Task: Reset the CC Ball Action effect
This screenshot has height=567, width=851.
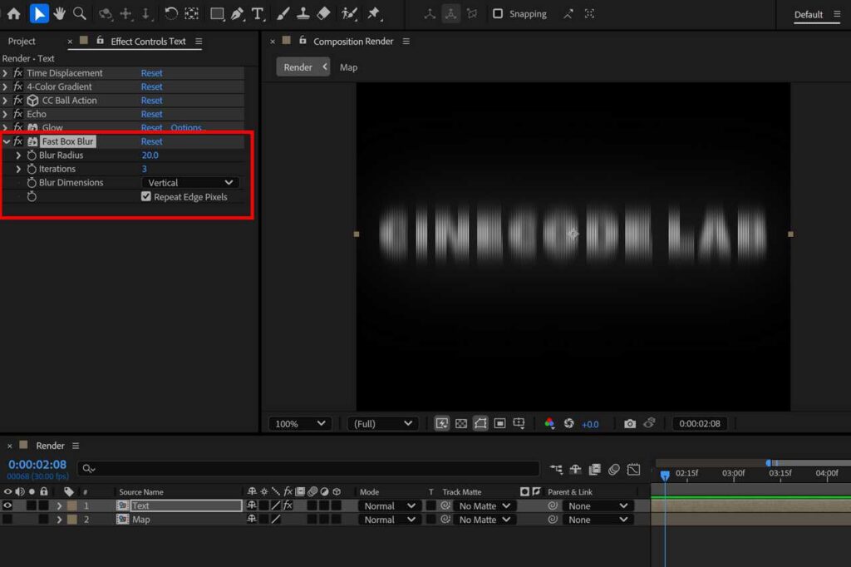Action: pos(151,101)
